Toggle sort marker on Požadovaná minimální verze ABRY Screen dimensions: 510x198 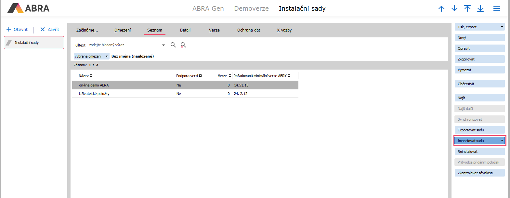tap(289, 76)
